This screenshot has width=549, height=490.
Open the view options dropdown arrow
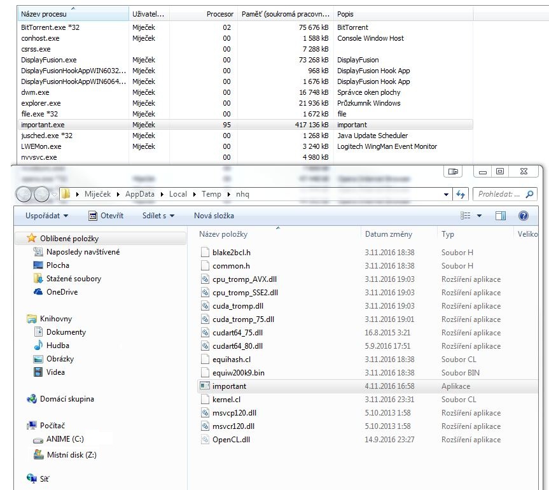tap(479, 216)
